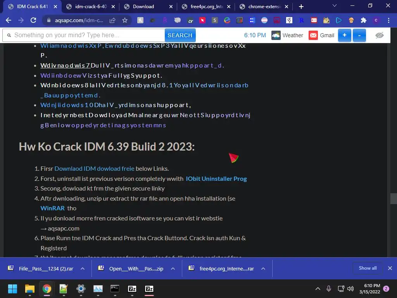This screenshot has width=397, height=298.
Task: Expand options for Fille__Pass___1234 (2).rar
Action: (83, 269)
